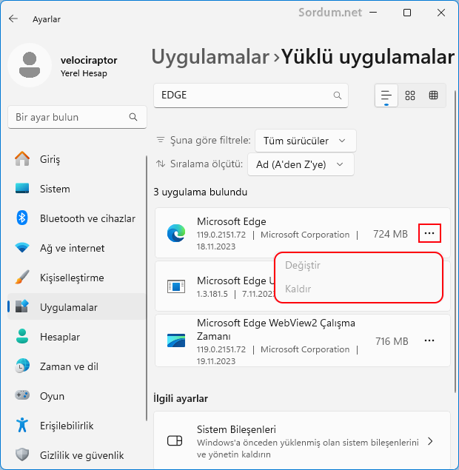The image size is (459, 470).
Task: Click the paintbrush Kişiselleştirme icon
Action: point(22,277)
